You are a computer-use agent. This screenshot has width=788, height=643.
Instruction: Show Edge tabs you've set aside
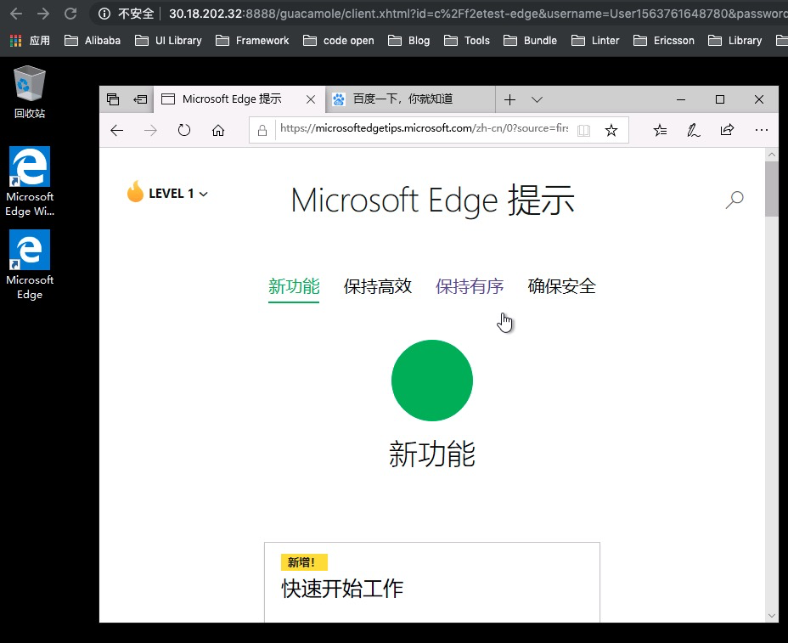pos(113,99)
